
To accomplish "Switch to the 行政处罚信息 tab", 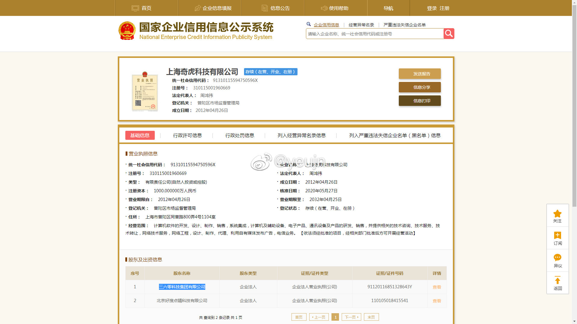I will tap(240, 135).
